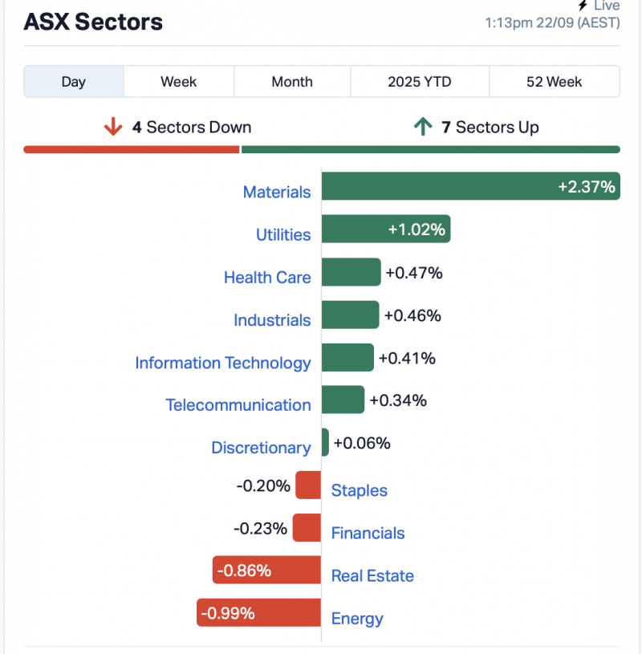Click the green Materials +2.37% bar
642x654 pixels.
pyautogui.click(x=470, y=188)
